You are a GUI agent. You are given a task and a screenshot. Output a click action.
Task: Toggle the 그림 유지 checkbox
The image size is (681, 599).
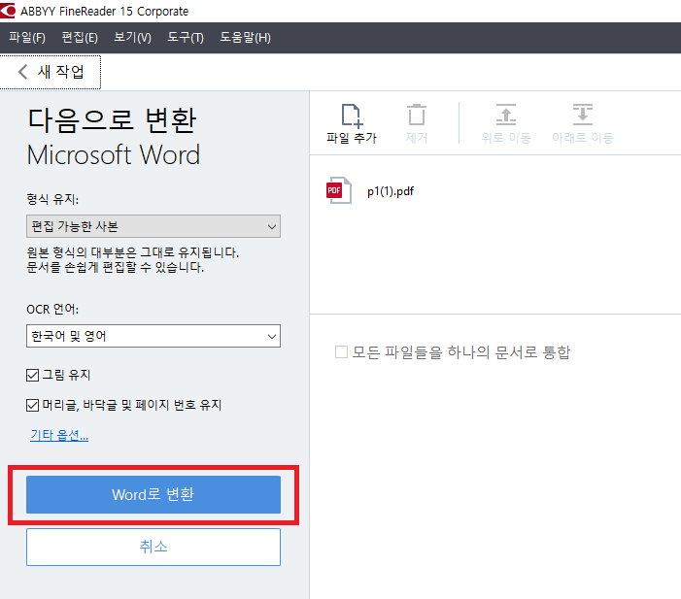pyautogui.click(x=33, y=375)
